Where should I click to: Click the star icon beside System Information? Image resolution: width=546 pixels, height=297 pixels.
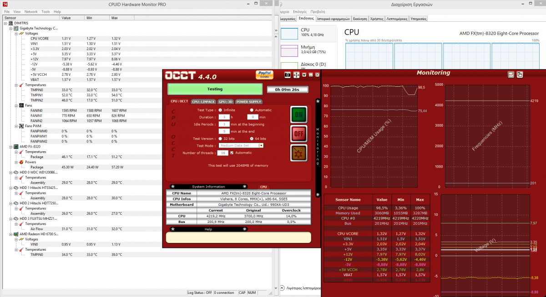(x=173, y=187)
